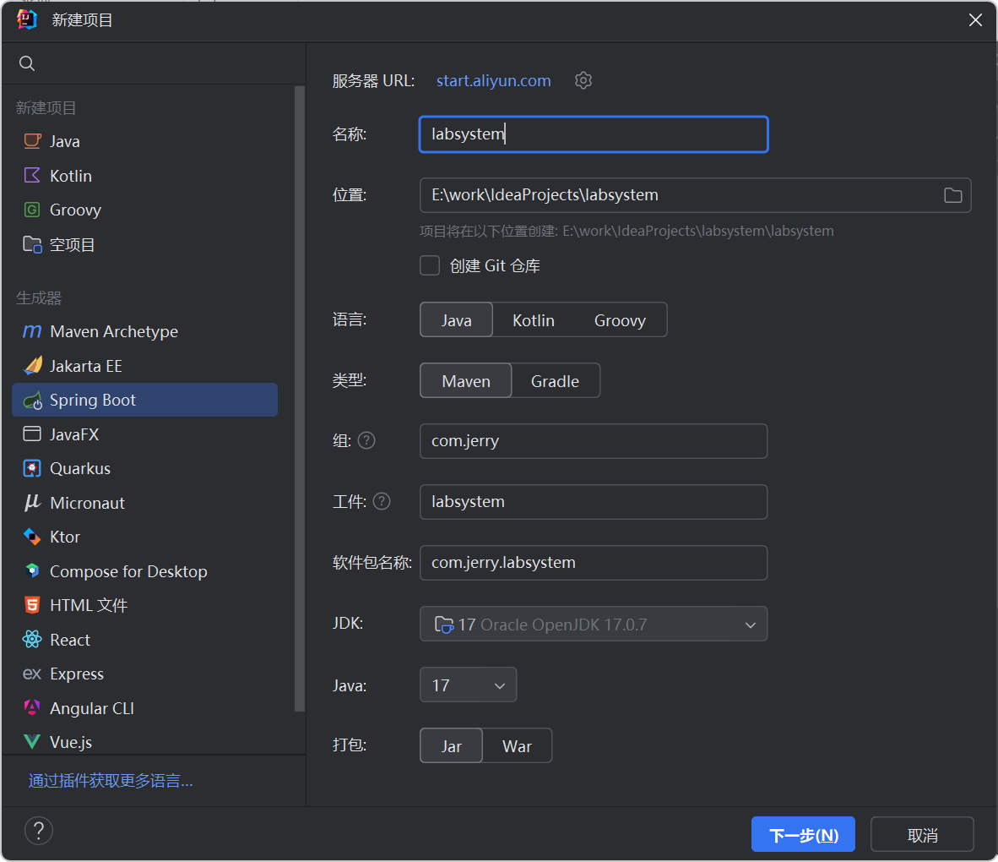Select Kotlin as project language
The height and width of the screenshot is (862, 998).
point(533,320)
